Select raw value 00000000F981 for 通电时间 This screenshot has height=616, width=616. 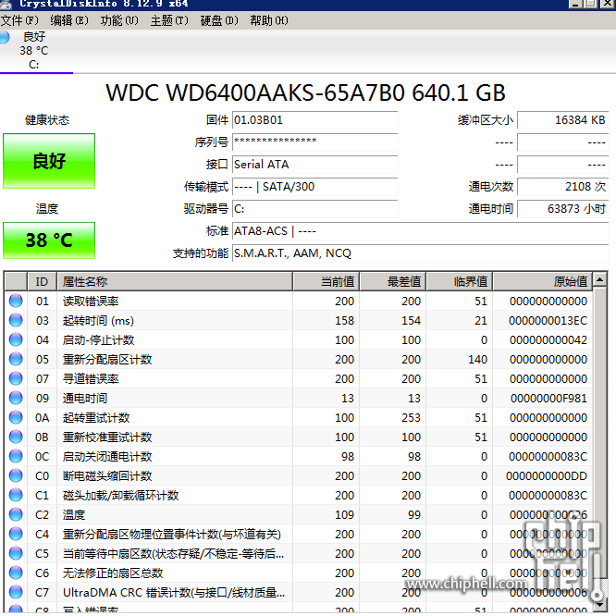click(x=548, y=399)
